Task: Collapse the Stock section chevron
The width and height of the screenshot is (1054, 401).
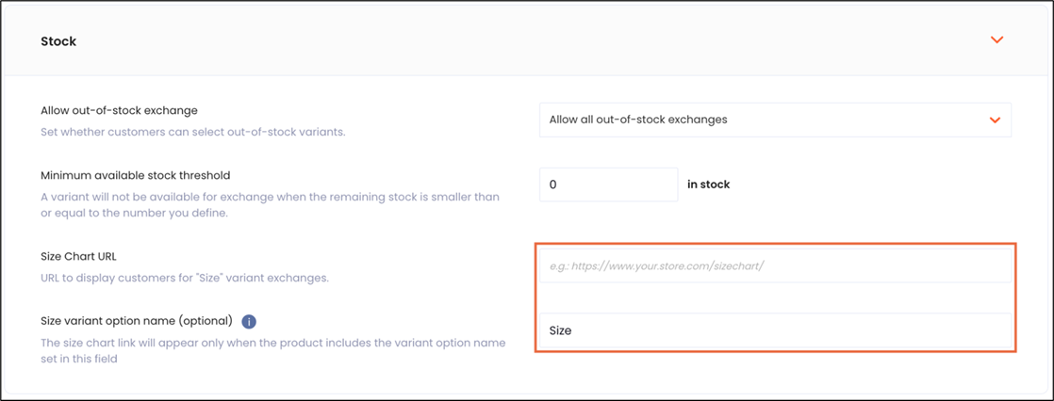Action: (x=996, y=40)
